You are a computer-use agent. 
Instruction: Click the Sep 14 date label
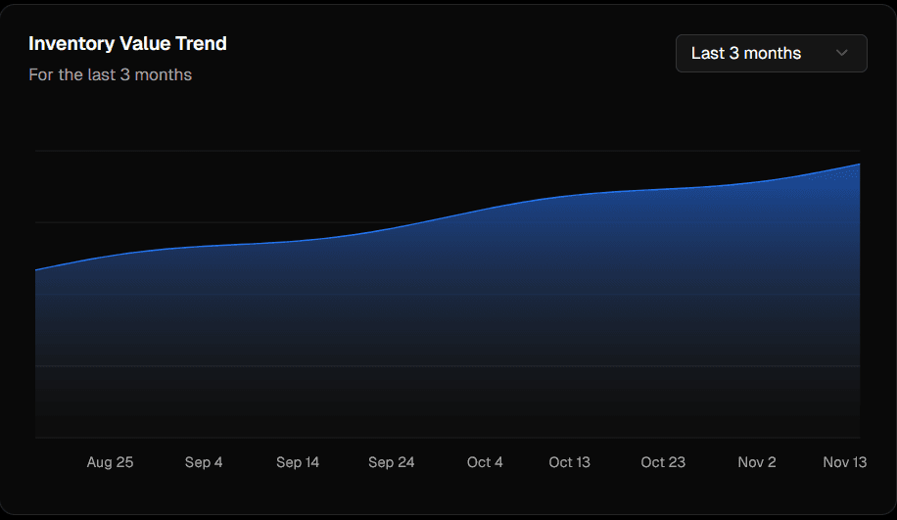tap(298, 462)
